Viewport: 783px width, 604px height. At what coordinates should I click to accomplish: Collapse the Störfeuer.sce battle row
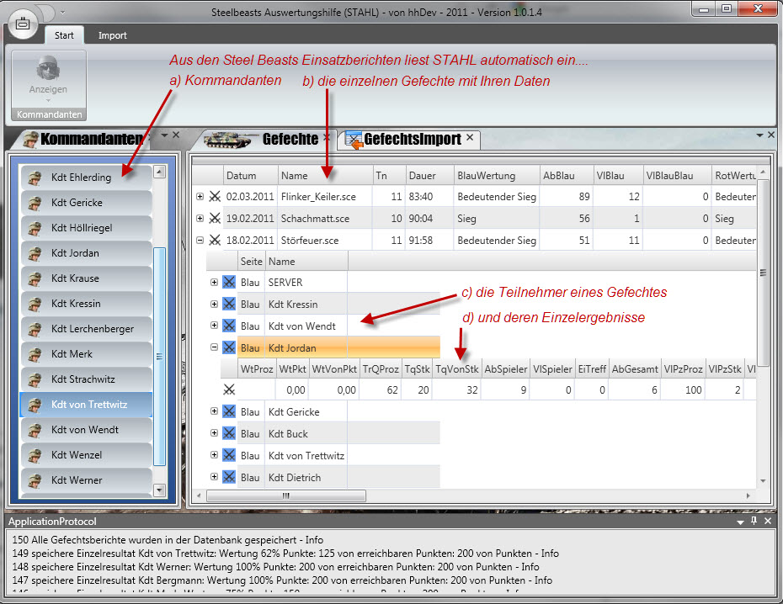[200, 241]
